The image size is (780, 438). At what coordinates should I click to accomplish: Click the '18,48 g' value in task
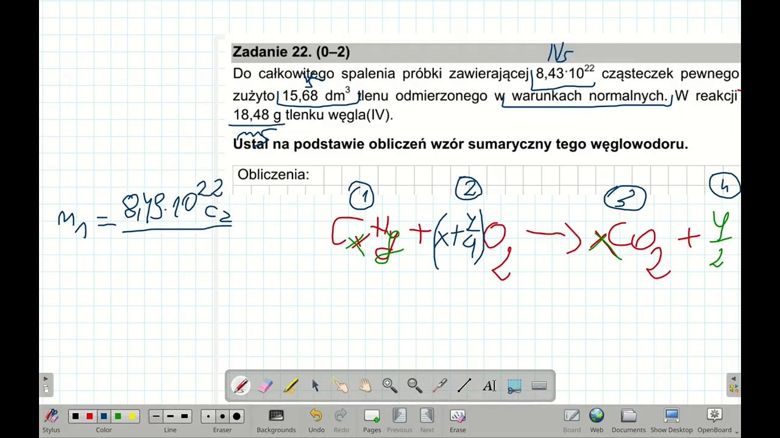257,114
